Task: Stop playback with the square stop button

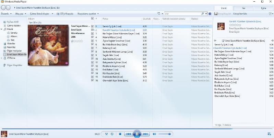Action: [120, 134]
